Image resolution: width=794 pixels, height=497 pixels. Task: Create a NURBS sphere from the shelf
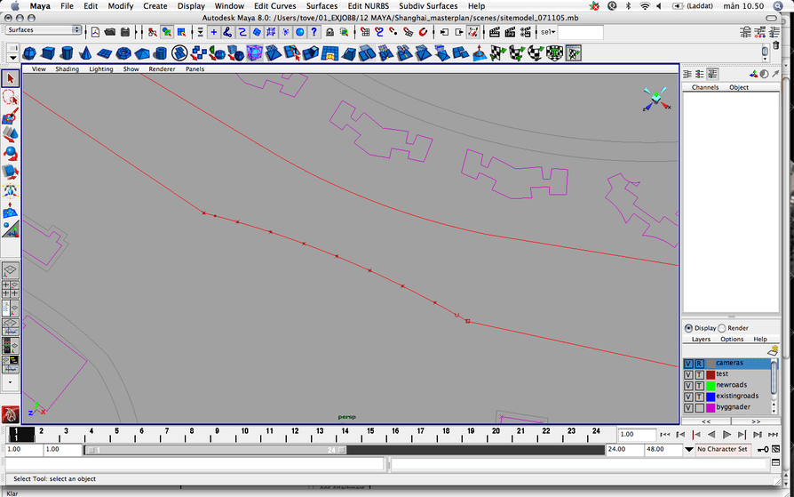pos(29,52)
